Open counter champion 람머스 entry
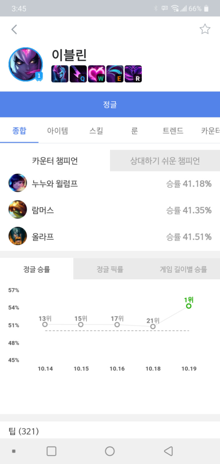Viewport: 220px width, 464px height. [43, 210]
